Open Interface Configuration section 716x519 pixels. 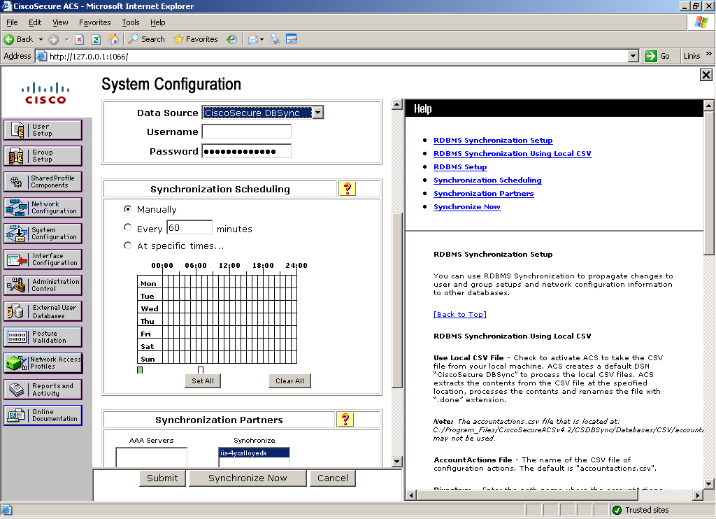point(43,259)
